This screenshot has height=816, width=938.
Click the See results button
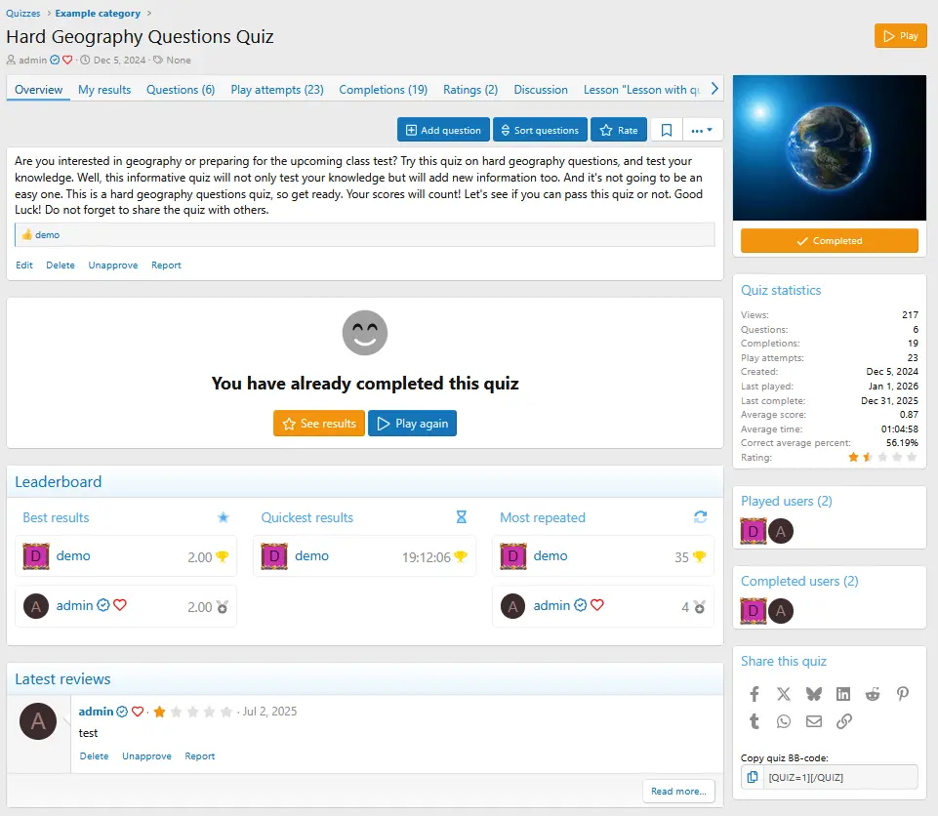tap(319, 424)
